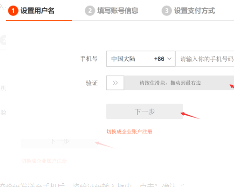Click the gray step 3 circle icon

(x=167, y=11)
